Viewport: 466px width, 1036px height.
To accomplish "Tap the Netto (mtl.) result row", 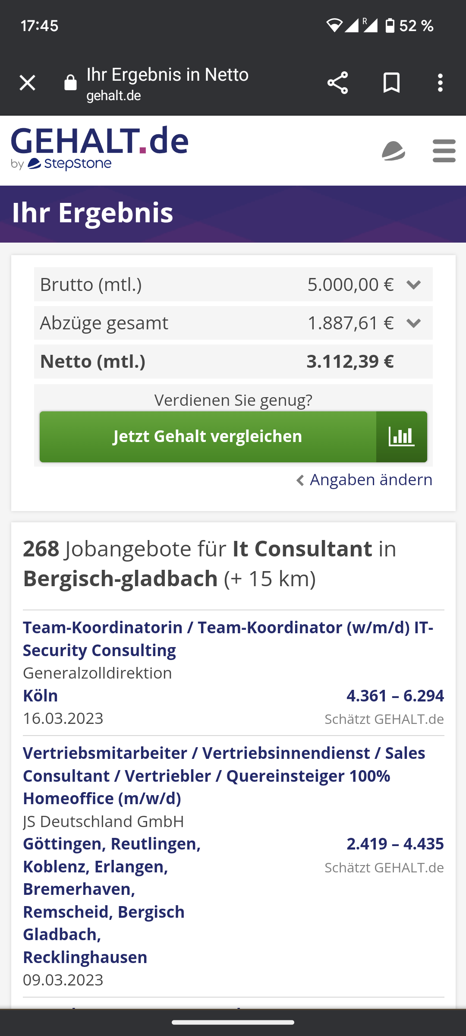I will pos(233,362).
